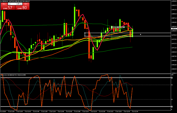
Task: Decrease trade volume with left arrow
Action: [9, 4]
